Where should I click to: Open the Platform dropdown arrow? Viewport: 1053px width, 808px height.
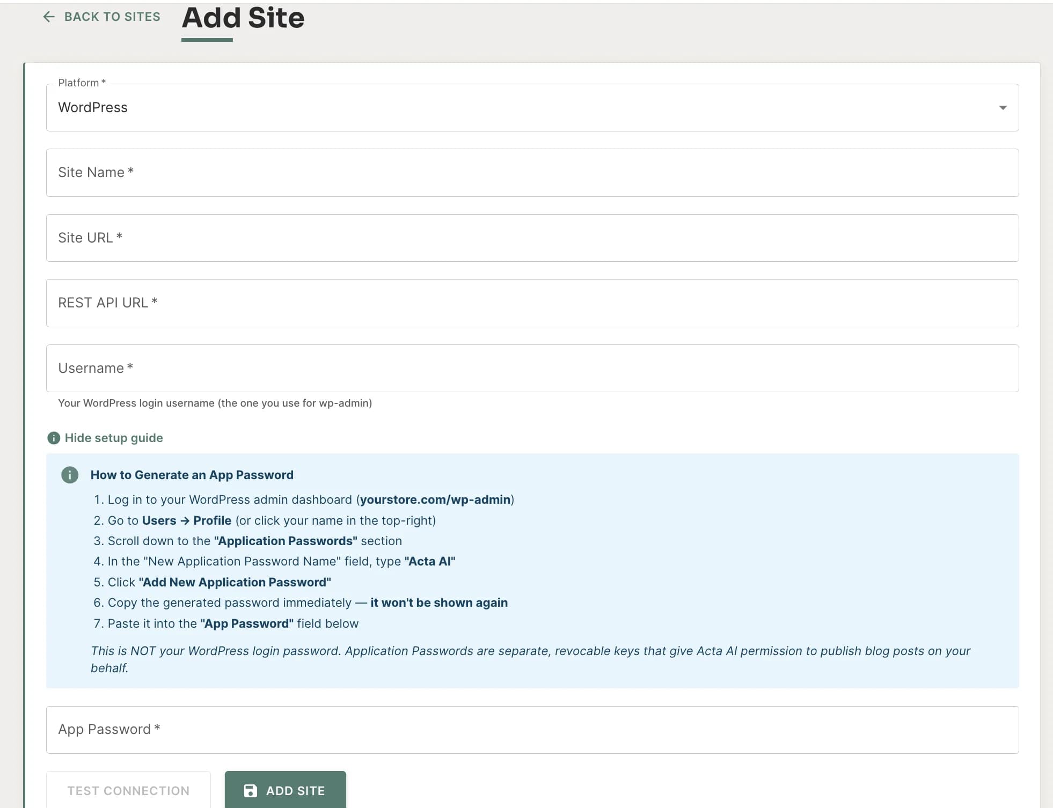(1003, 108)
